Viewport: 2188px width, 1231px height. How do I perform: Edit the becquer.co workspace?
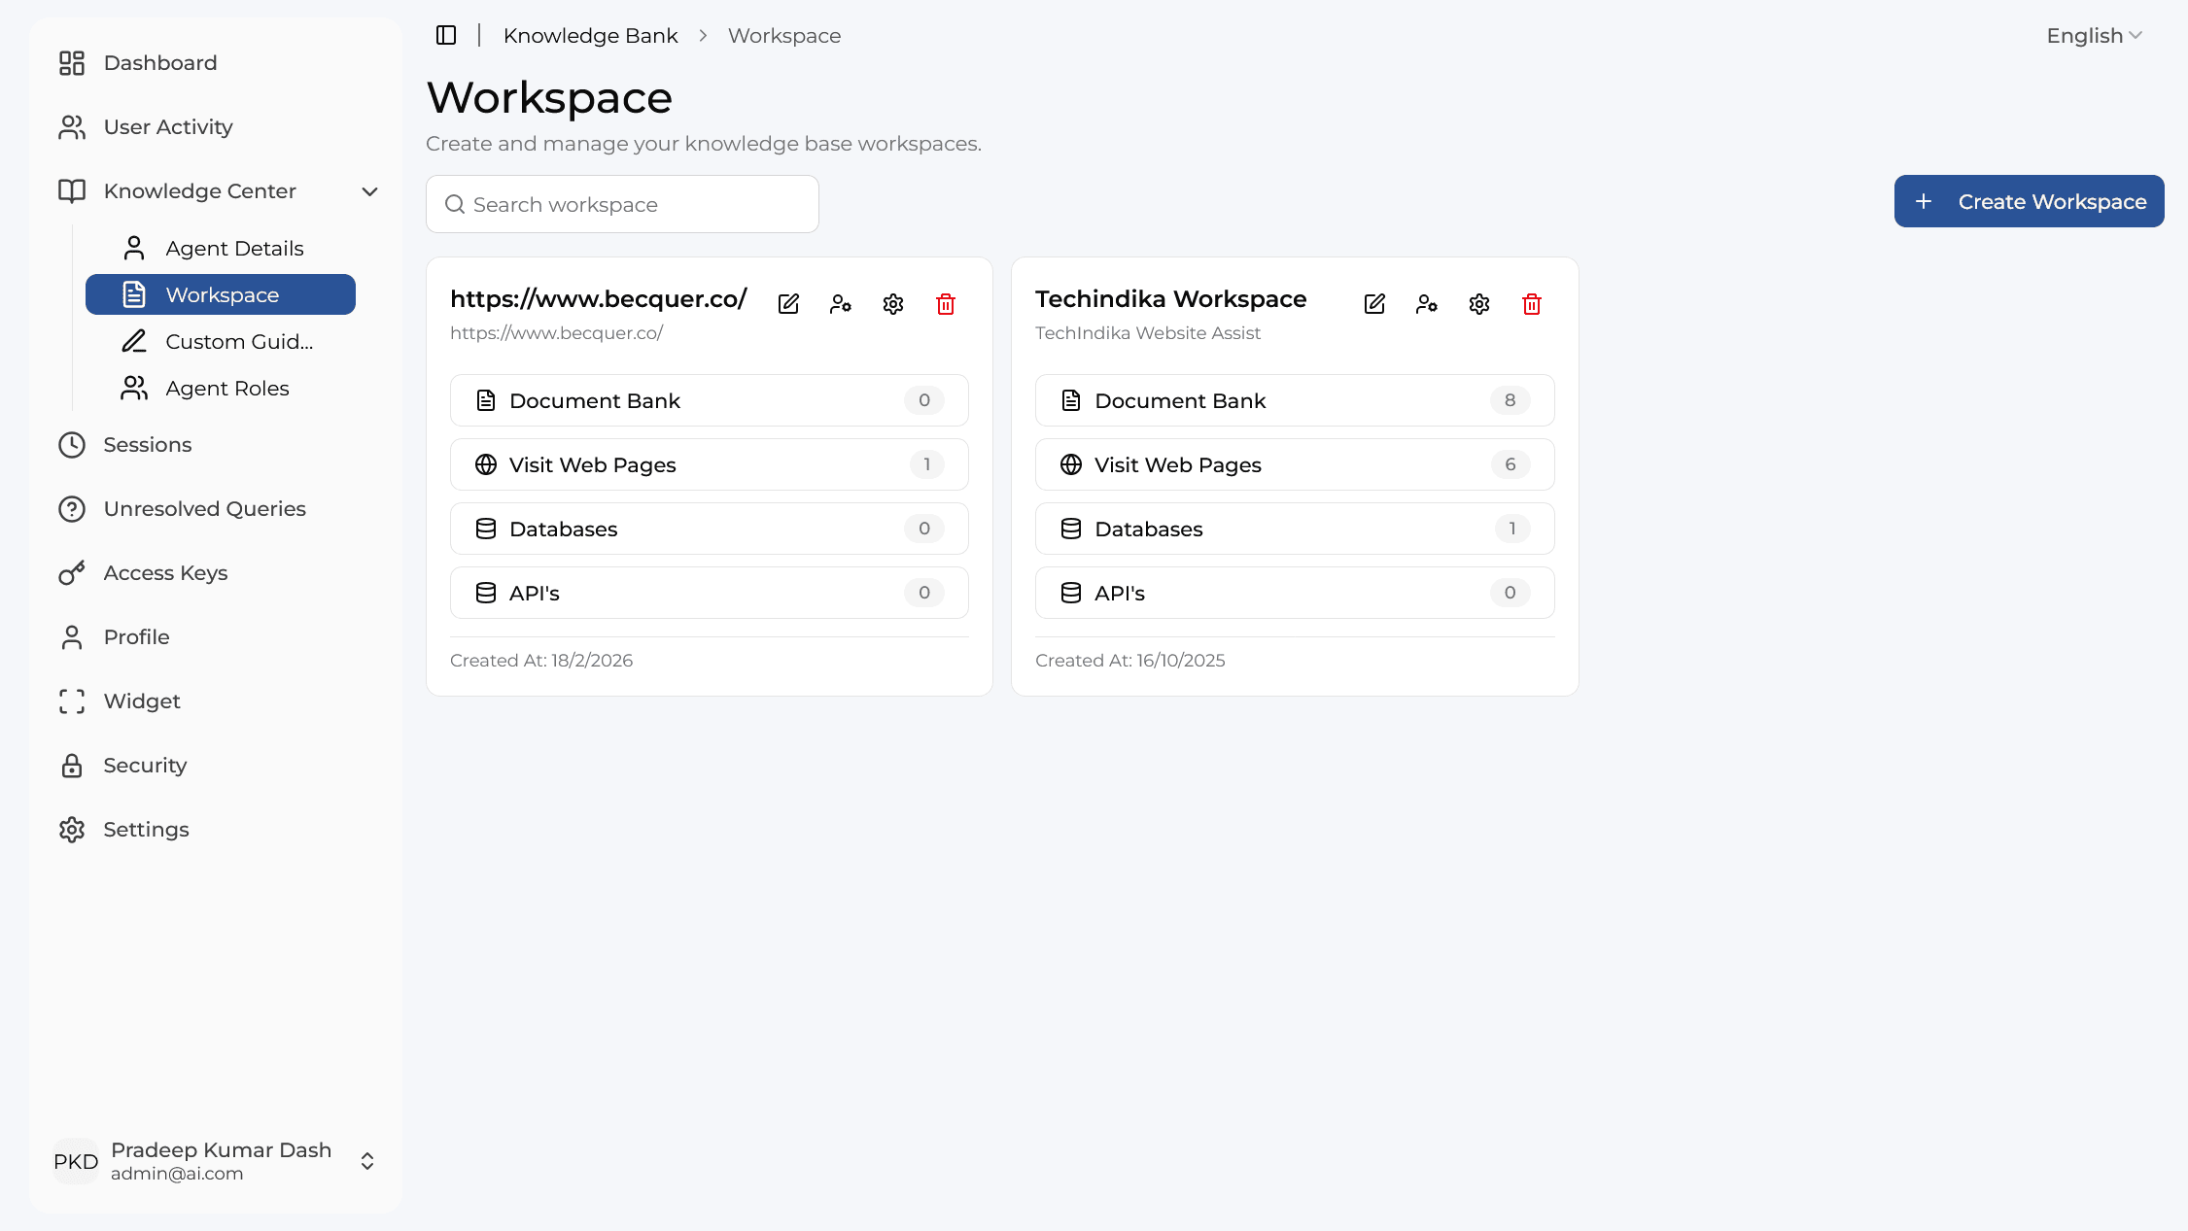pos(788,304)
